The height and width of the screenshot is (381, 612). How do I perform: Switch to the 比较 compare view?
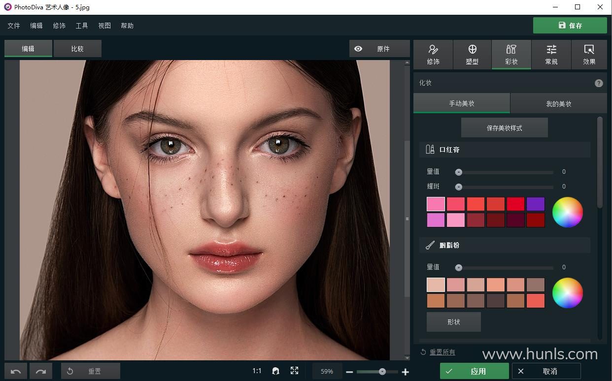point(77,49)
